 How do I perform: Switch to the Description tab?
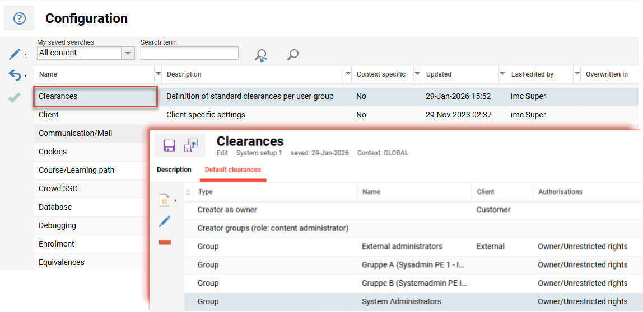point(174,169)
